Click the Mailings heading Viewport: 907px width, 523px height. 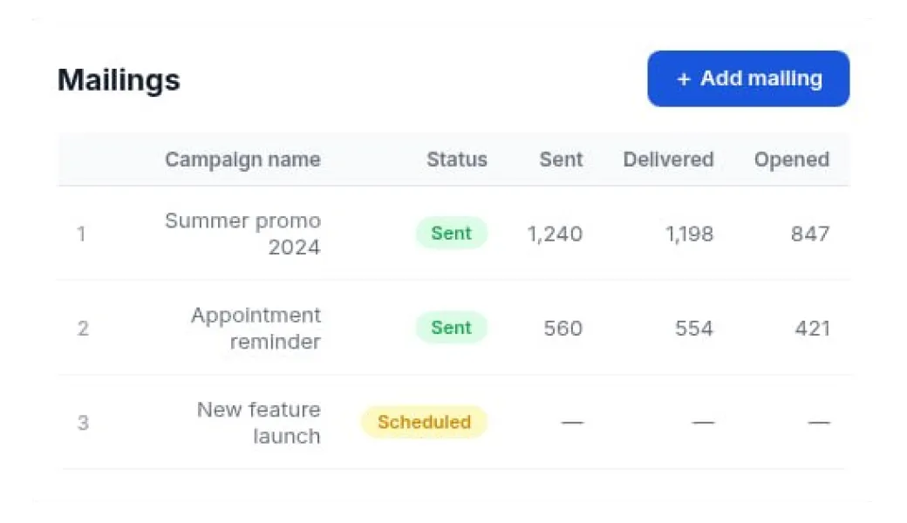point(119,80)
